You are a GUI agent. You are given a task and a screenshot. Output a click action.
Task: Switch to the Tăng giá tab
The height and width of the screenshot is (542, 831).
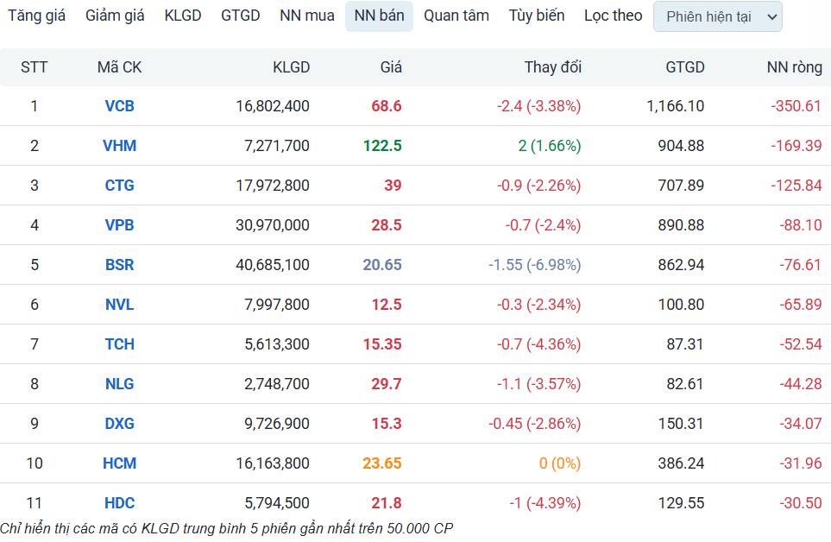click(x=37, y=16)
